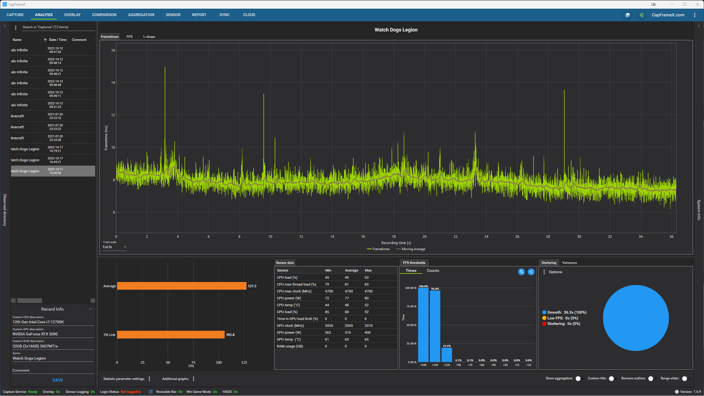Select the ANALYSIS tab
This screenshot has width=704, height=396.
(44, 15)
